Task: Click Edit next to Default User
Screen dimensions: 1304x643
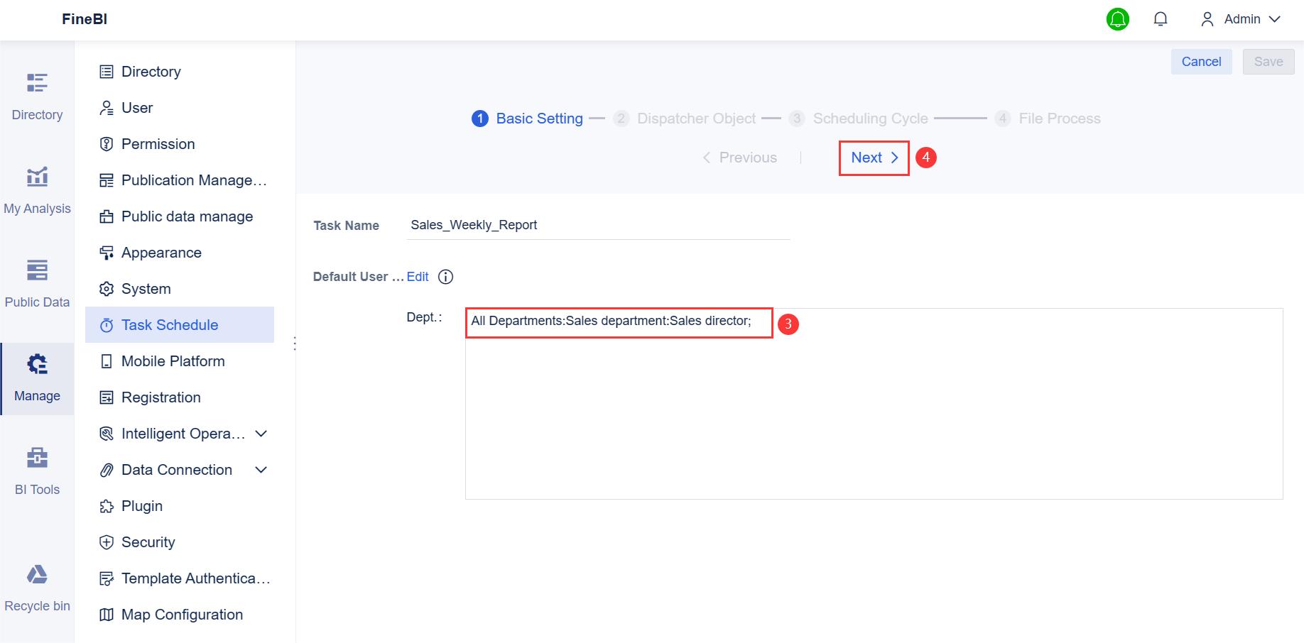Action: pyautogui.click(x=418, y=277)
